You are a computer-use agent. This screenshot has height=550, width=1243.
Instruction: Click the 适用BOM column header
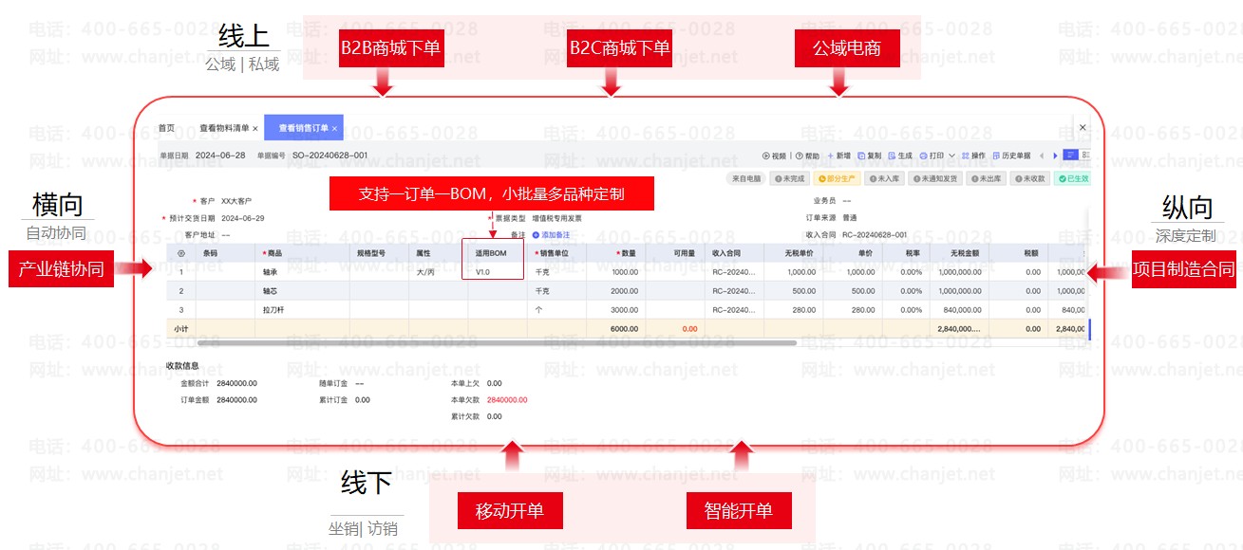pos(491,253)
